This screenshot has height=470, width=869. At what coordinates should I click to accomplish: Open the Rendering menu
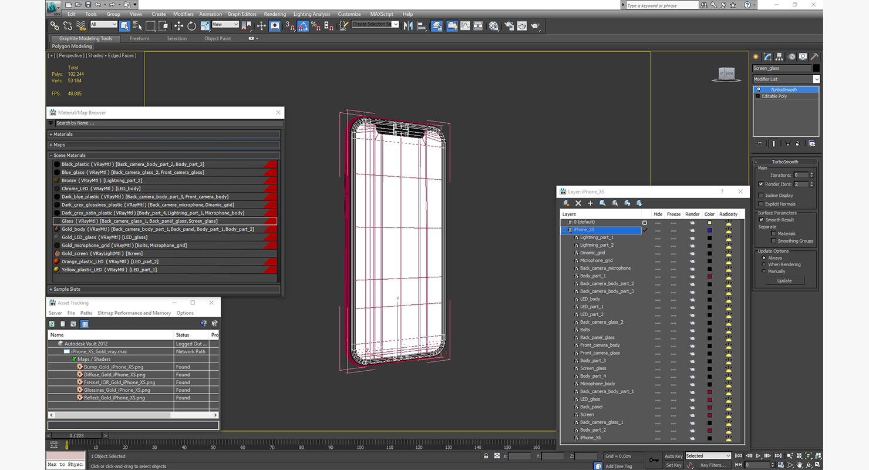point(275,14)
